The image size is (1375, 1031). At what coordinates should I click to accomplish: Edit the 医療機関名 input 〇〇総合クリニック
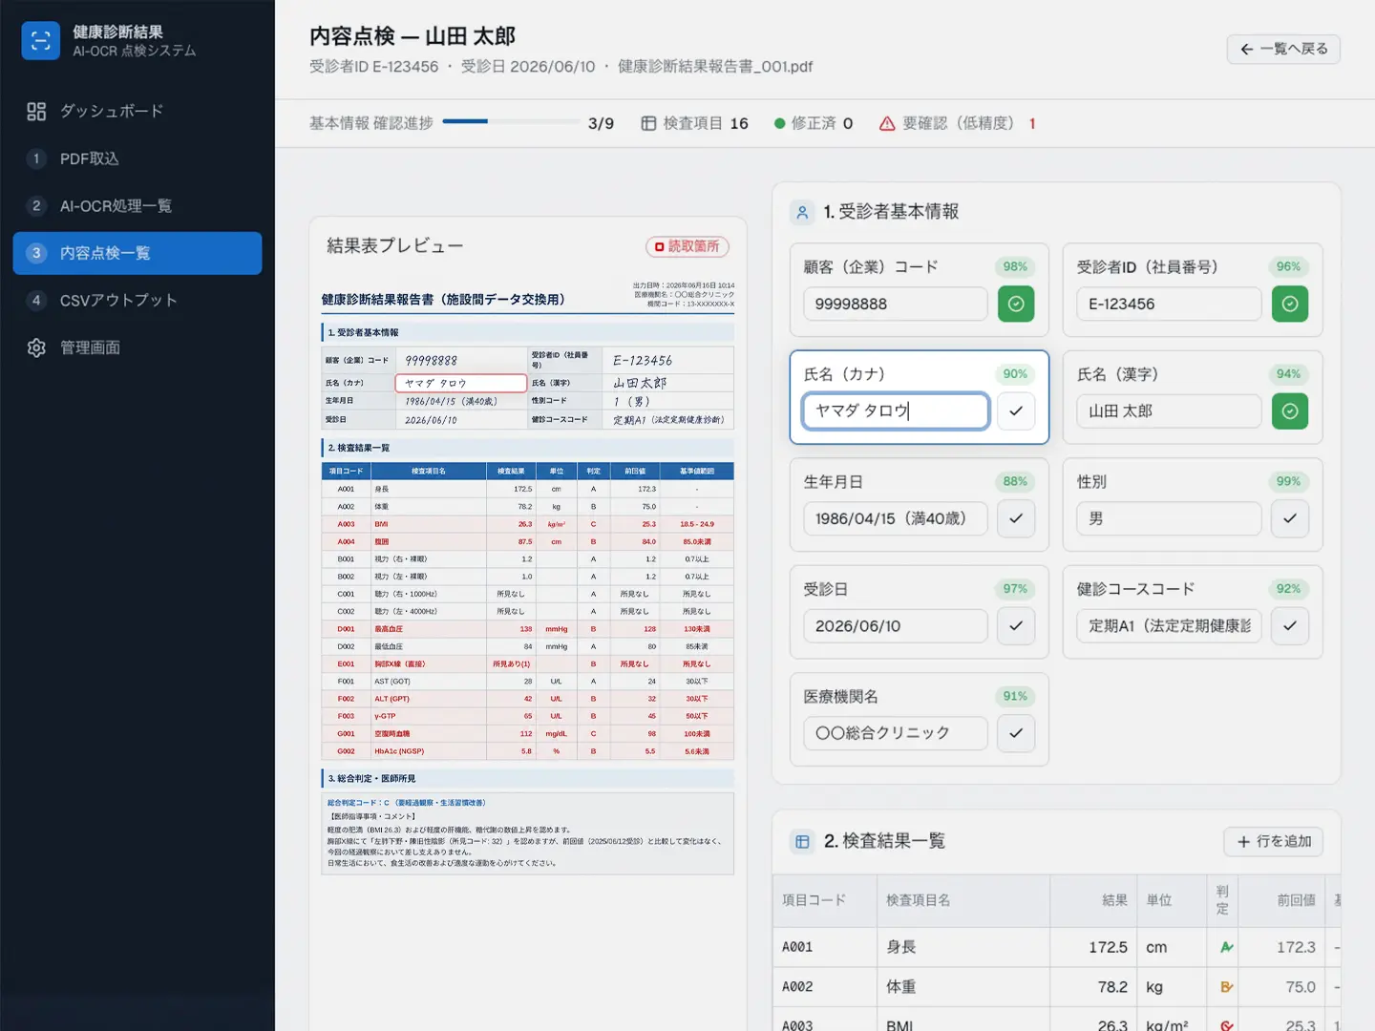coord(896,733)
